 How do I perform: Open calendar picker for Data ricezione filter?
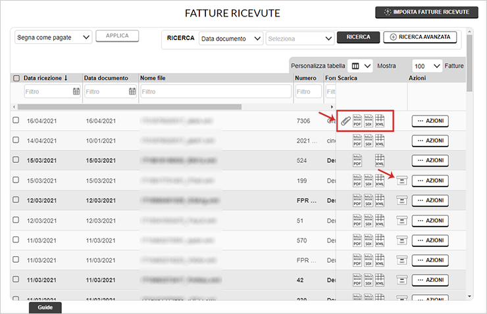coord(76,92)
